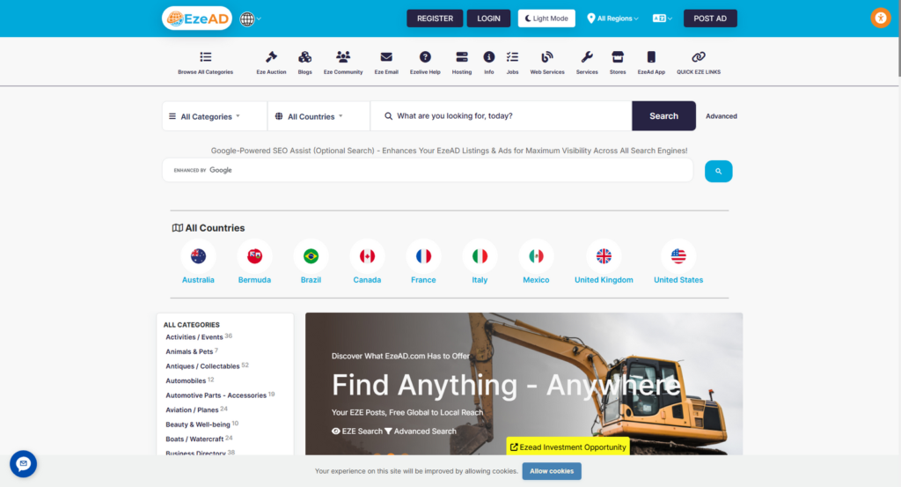Click the REGISTER button
Screen dimensions: 901x487
tap(435, 18)
